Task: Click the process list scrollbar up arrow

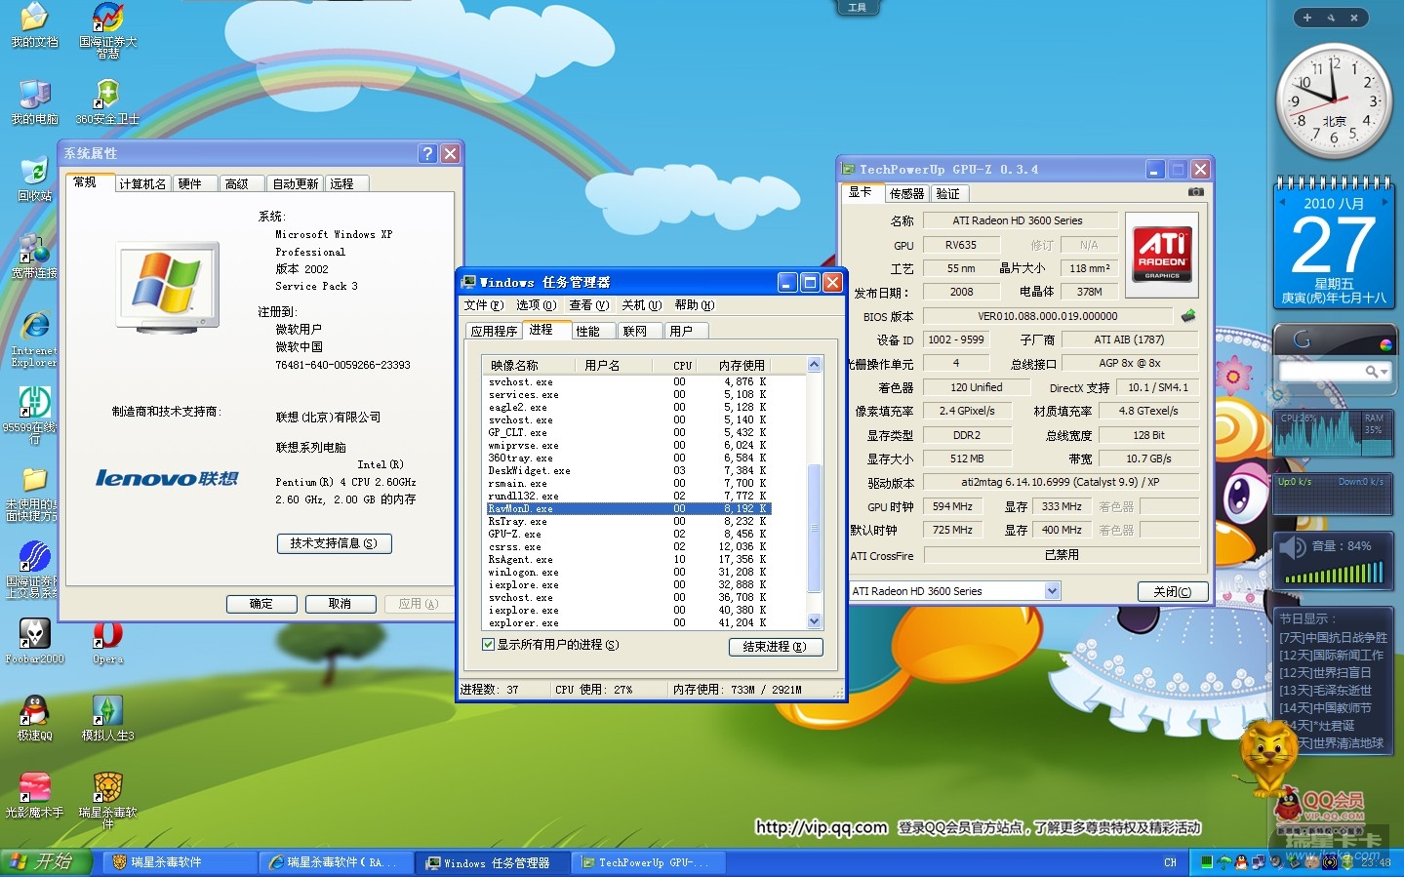Action: click(x=815, y=365)
